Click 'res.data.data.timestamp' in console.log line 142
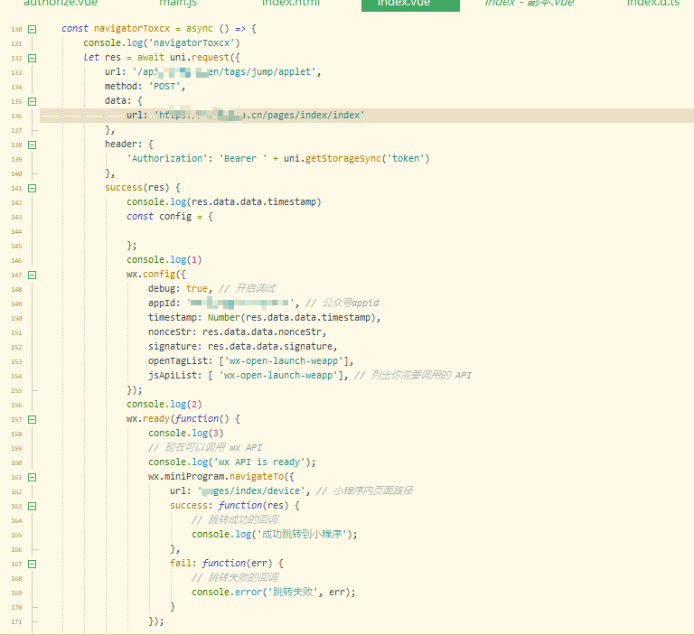This screenshot has height=635, width=694. click(x=254, y=201)
